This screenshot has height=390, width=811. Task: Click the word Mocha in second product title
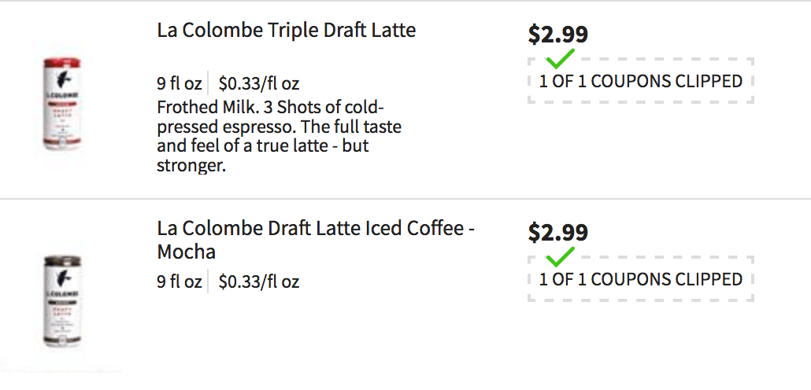pyautogui.click(x=186, y=252)
